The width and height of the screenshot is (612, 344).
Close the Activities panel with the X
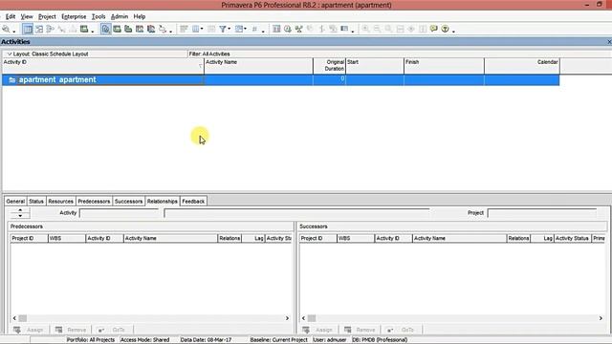pyautogui.click(x=609, y=42)
